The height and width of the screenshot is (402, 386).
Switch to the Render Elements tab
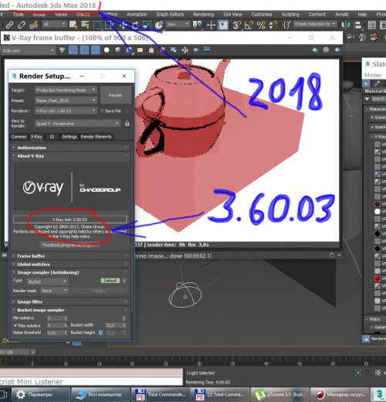[96, 137]
